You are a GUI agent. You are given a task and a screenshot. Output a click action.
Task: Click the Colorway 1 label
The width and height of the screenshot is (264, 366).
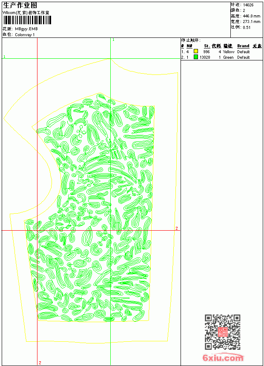(25, 35)
